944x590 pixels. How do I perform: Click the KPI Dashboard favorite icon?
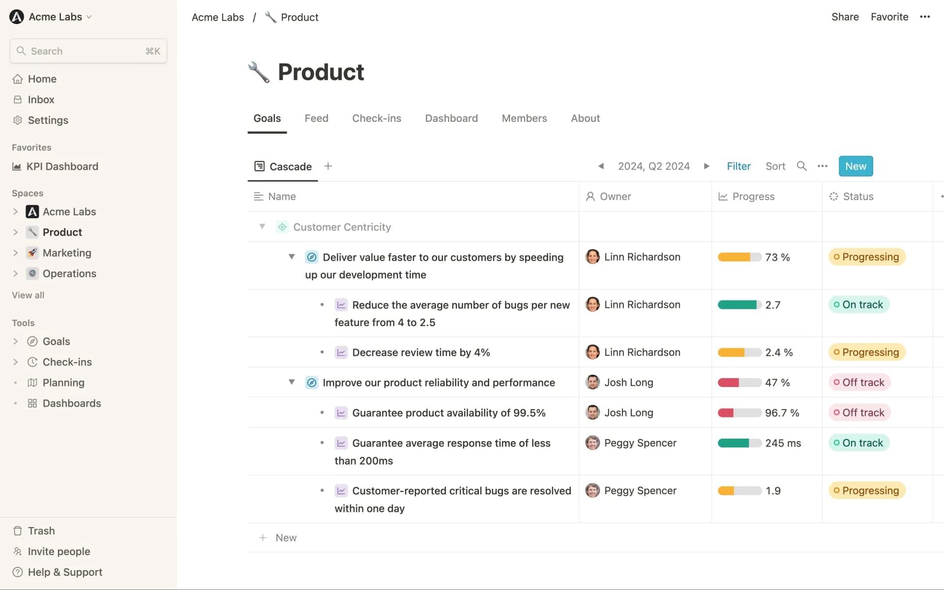pyautogui.click(x=17, y=166)
